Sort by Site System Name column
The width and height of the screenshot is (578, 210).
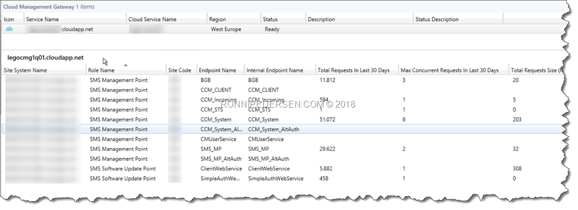click(x=25, y=70)
